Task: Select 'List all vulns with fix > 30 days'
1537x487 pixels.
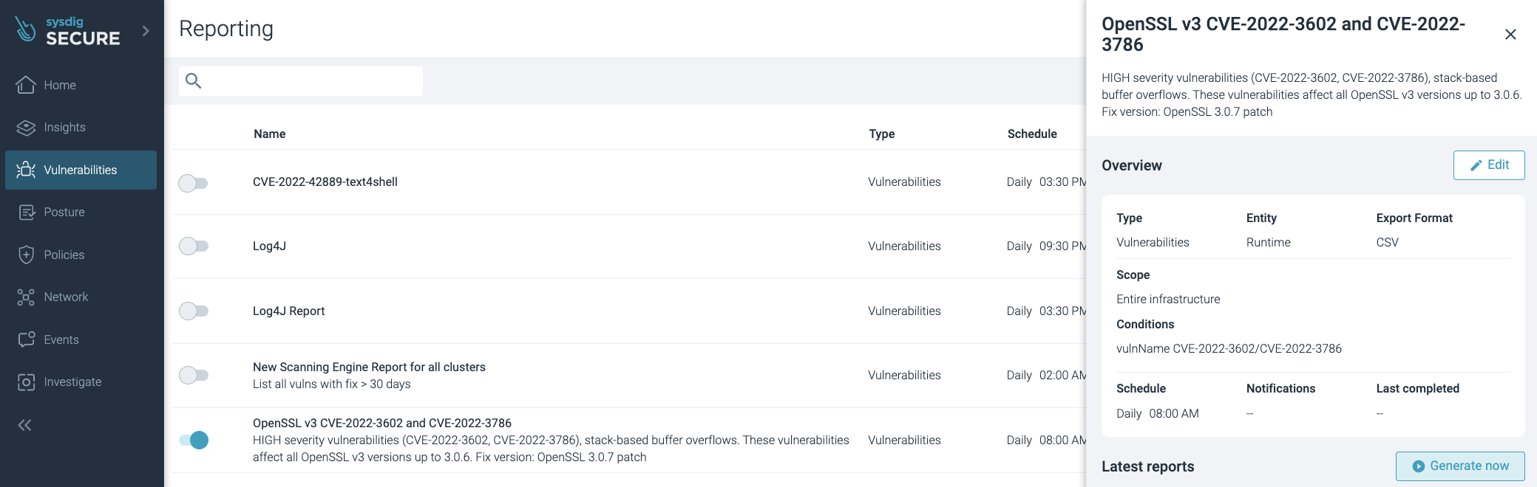Action: pos(331,384)
